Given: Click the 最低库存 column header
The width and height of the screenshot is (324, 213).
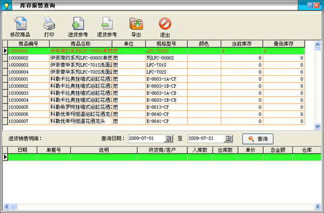Looking at the screenshot, I should (x=284, y=44).
